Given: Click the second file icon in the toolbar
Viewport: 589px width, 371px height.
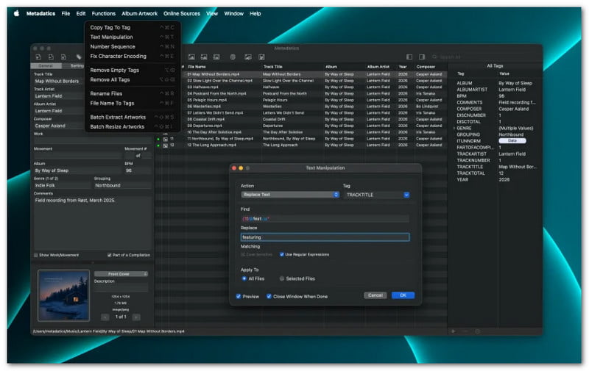Looking at the screenshot, I should pyautogui.click(x=51, y=57).
